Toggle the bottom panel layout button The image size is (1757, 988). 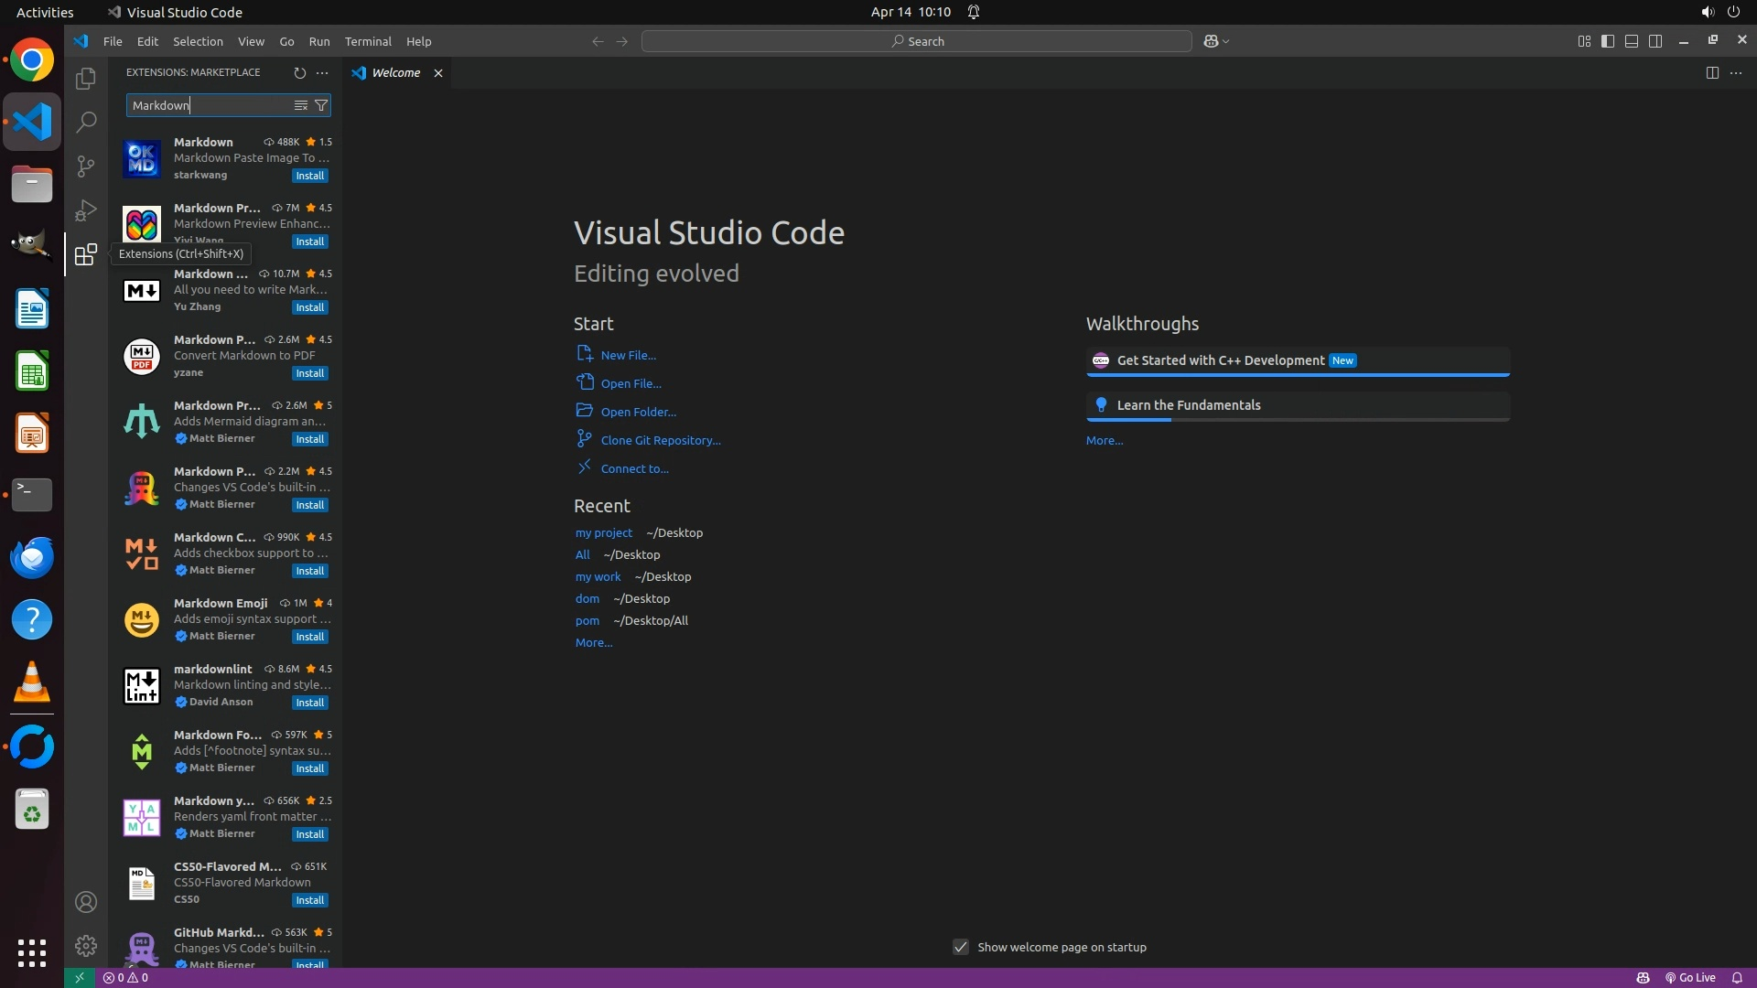pyautogui.click(x=1631, y=41)
